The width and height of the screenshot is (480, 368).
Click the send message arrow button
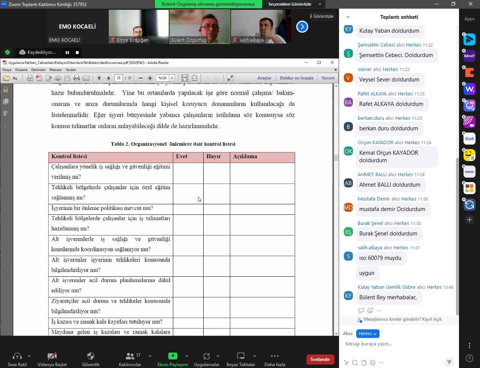point(449,362)
